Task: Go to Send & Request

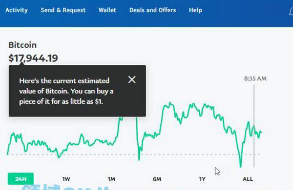Action: 63,10
